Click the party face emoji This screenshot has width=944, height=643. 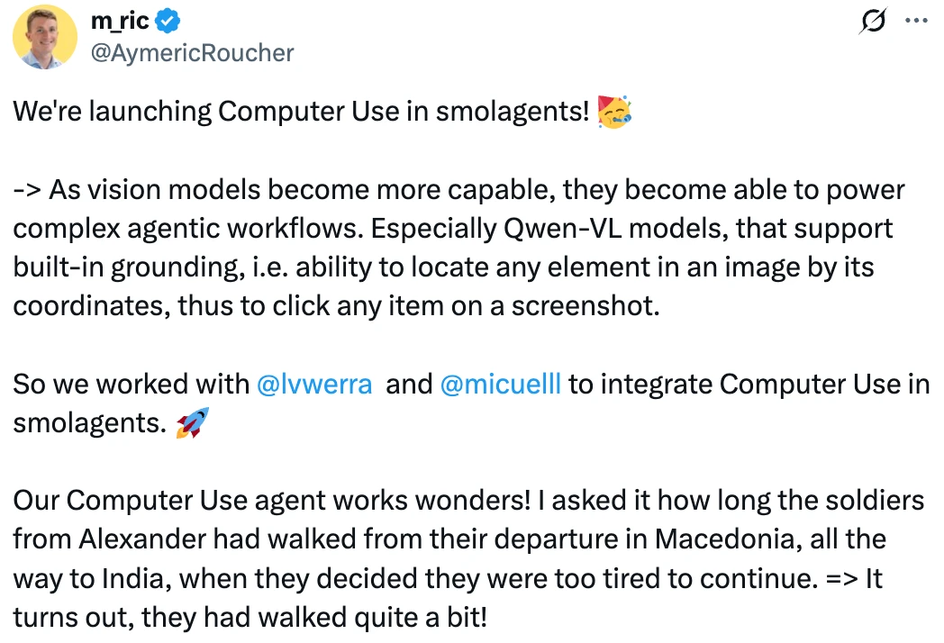[x=614, y=112]
